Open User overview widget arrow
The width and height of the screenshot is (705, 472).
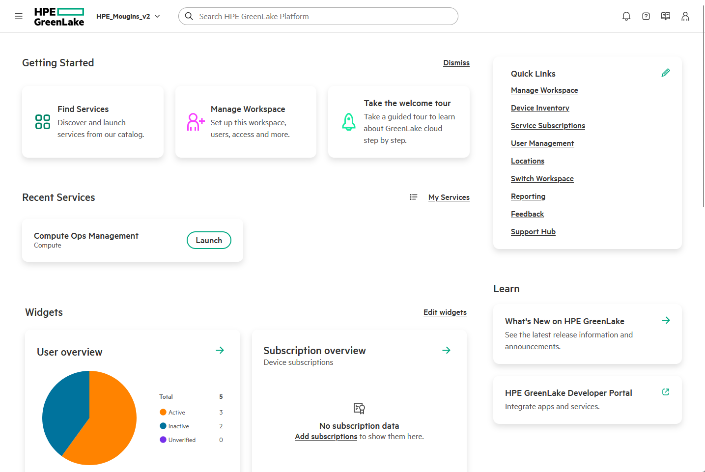point(220,350)
